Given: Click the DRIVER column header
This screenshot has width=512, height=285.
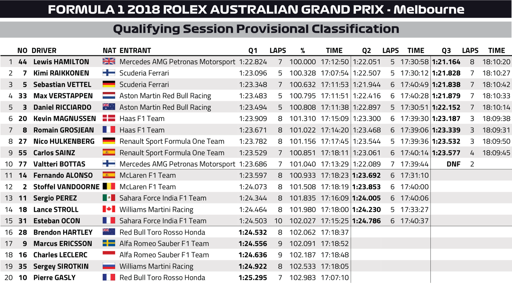Looking at the screenshot, I should tap(44, 50).
